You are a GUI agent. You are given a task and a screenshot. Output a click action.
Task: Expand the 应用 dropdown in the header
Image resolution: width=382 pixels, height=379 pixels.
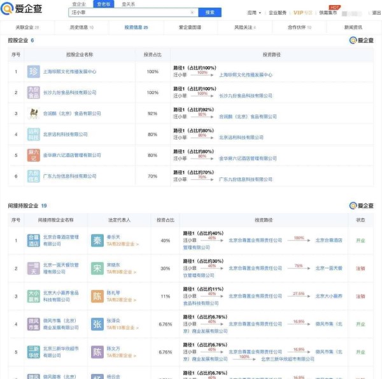[254, 13]
